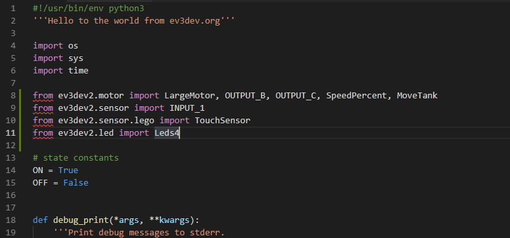This screenshot has height=238, width=510.
Task: Click the word time on line 6
Action: click(x=78, y=70)
